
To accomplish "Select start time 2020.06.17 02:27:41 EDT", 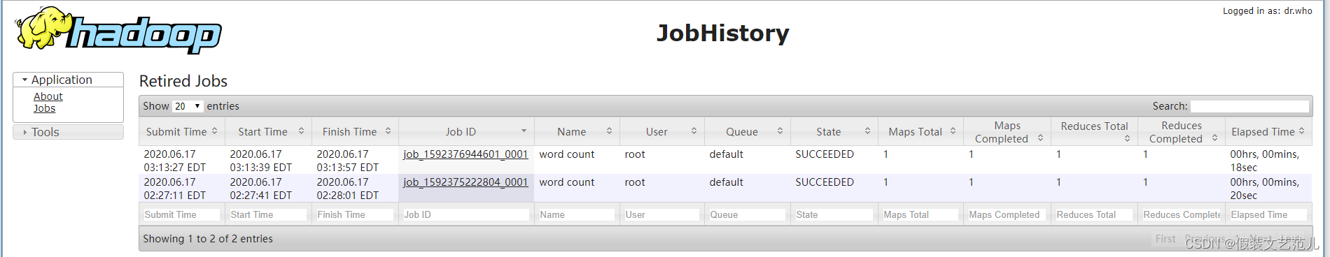I will tap(261, 189).
